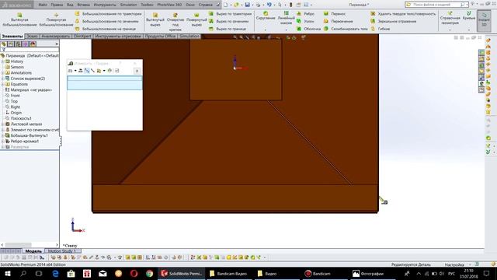Viewport: 497px width, 280px height.
Task: Open the Линейный массив dropdown arrow
Action: [x=287, y=30]
